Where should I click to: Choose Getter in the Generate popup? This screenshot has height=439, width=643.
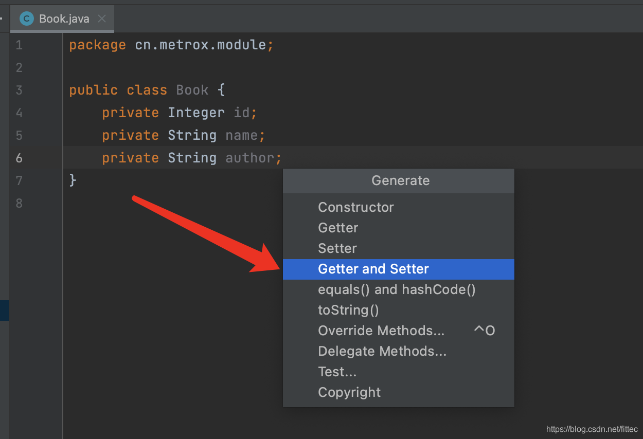(x=399, y=228)
